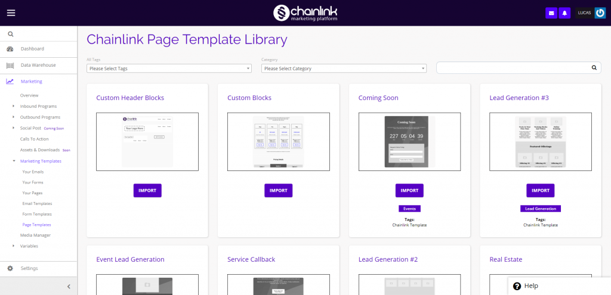Click the Custom Header Blocks title
611x295 pixels.
pos(130,98)
